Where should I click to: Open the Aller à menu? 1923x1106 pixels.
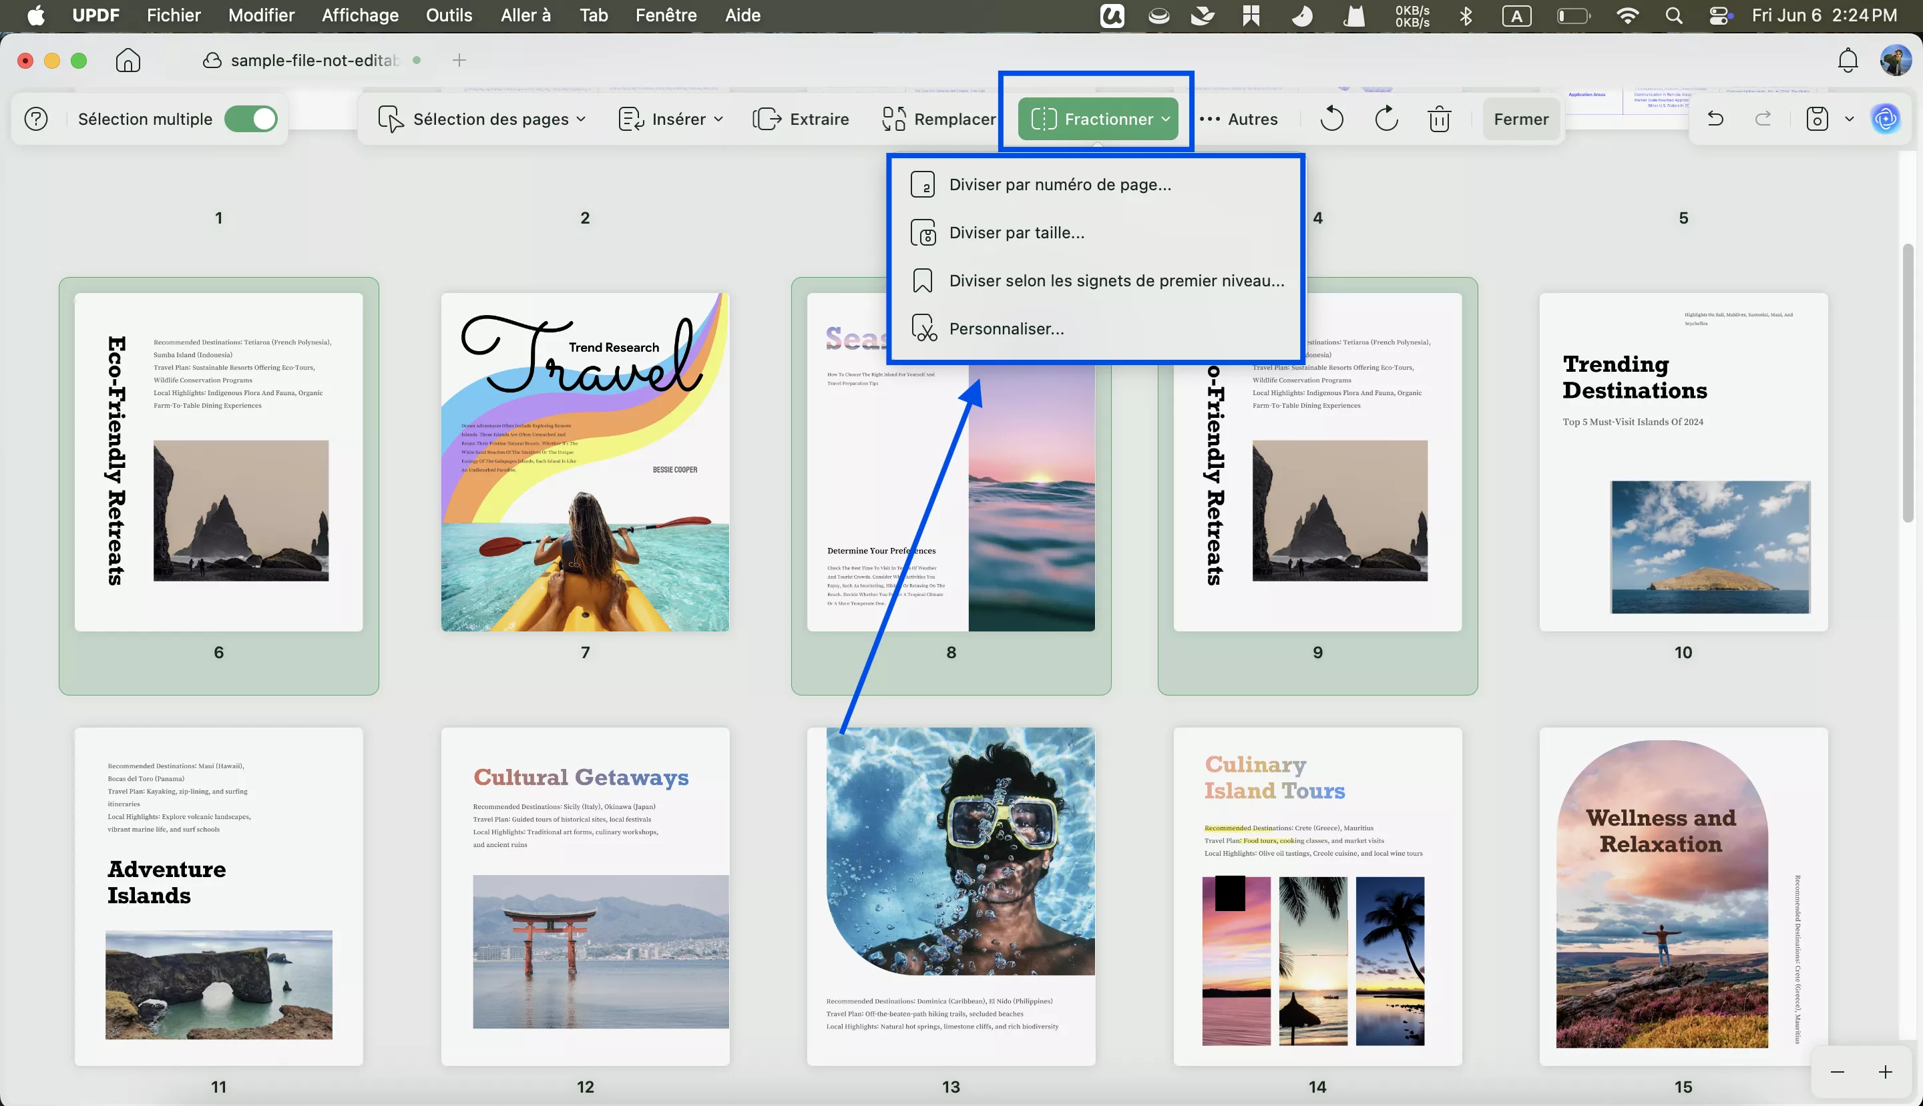pyautogui.click(x=525, y=15)
